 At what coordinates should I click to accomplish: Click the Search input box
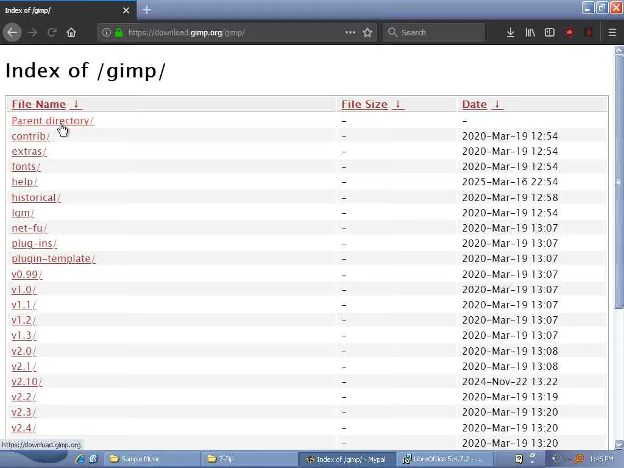click(x=434, y=33)
